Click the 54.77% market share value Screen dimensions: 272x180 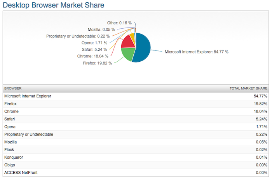tap(260, 96)
